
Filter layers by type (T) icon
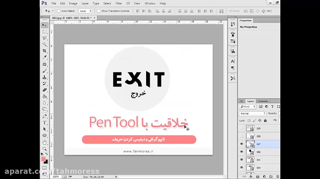tap(272, 106)
